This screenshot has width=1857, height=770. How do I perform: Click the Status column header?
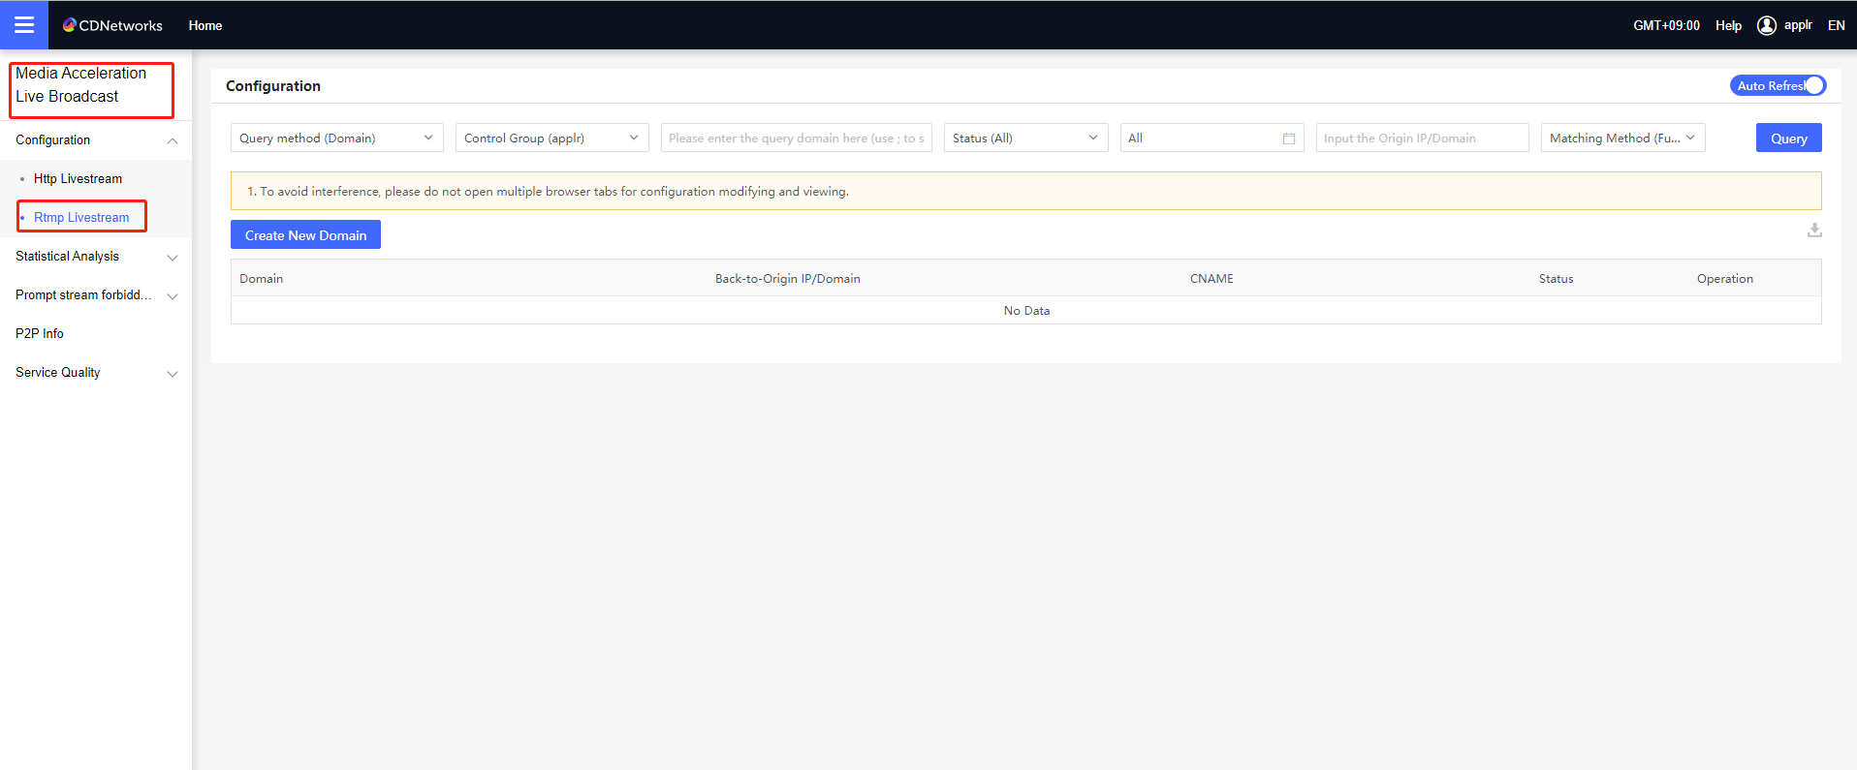[1556, 279]
